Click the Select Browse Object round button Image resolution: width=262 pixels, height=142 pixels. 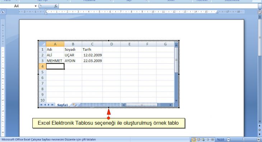(x=259, y=130)
